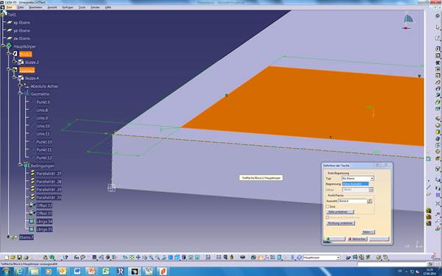442x276 pixels.
Task: Click the New document icon in bottom toolbar
Action: point(7,258)
